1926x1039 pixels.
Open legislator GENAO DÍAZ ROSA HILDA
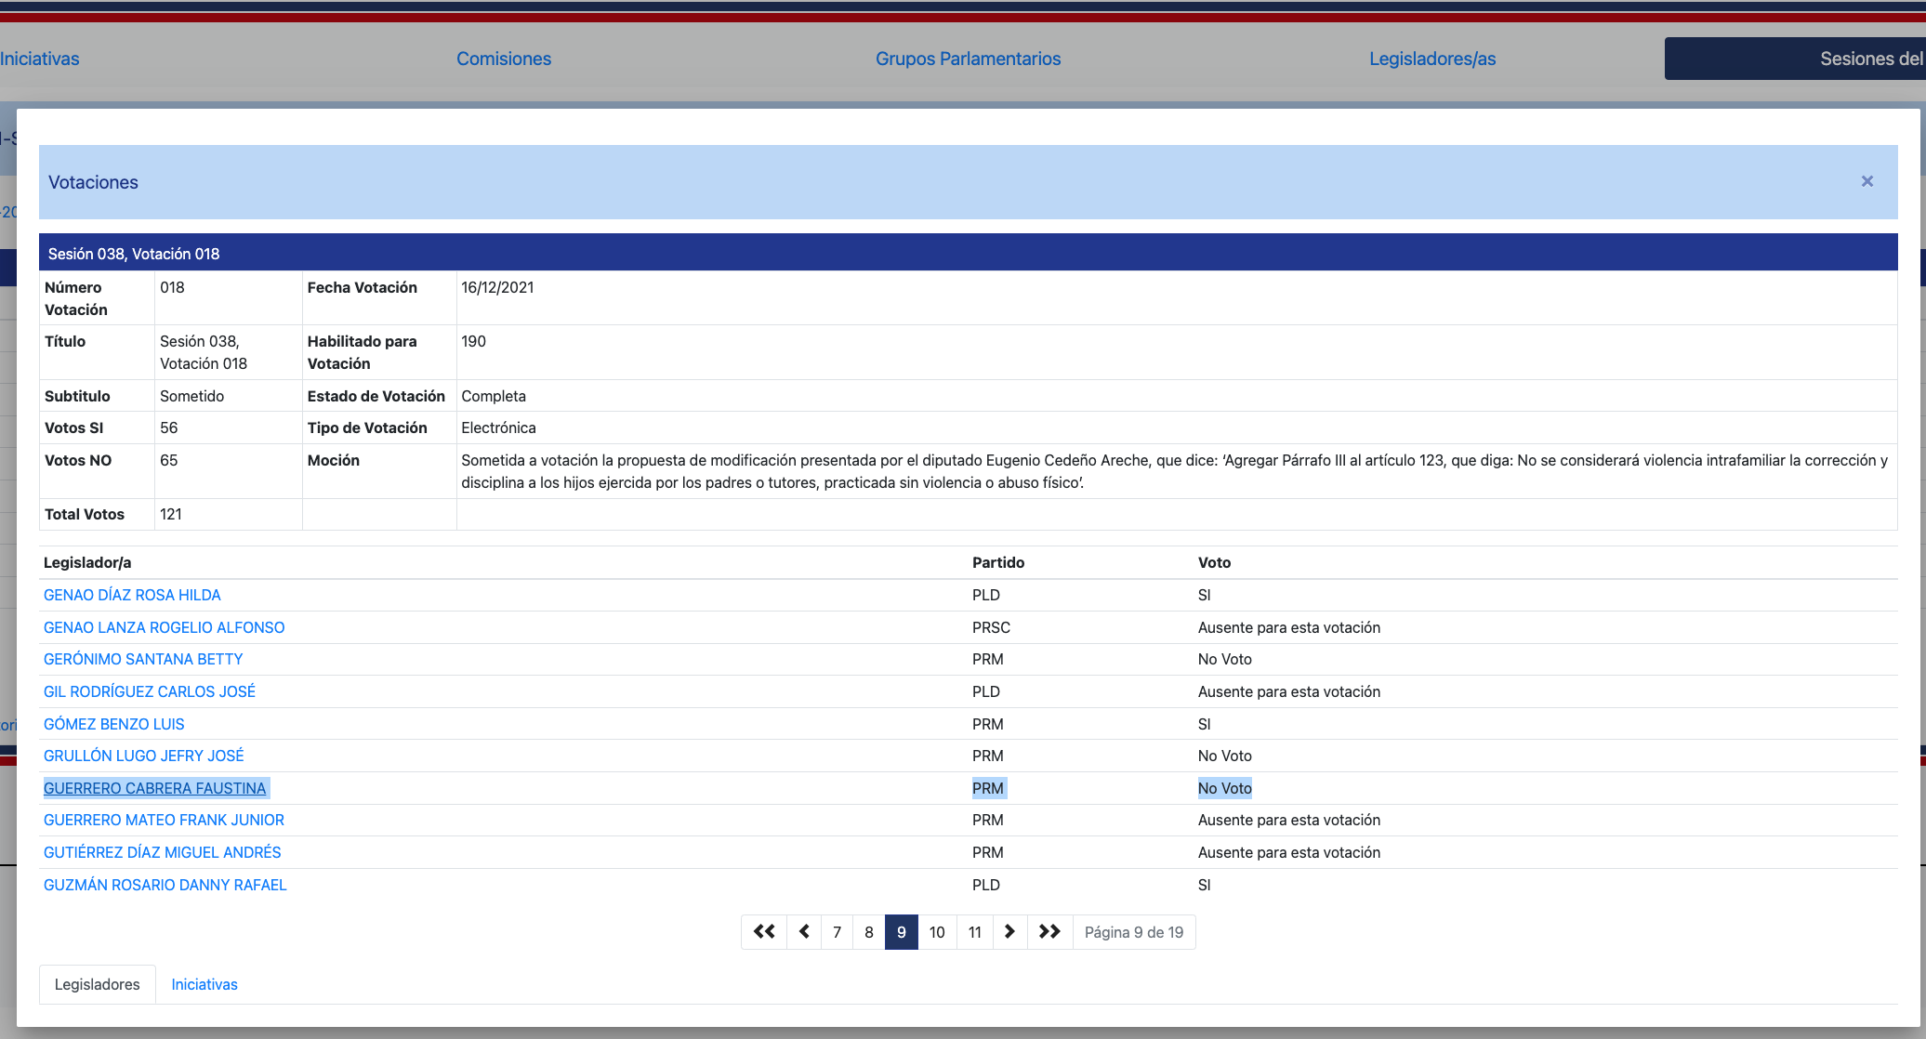click(x=132, y=595)
